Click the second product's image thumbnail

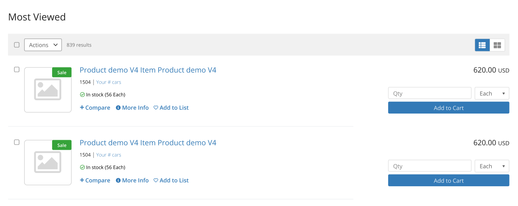(x=48, y=162)
